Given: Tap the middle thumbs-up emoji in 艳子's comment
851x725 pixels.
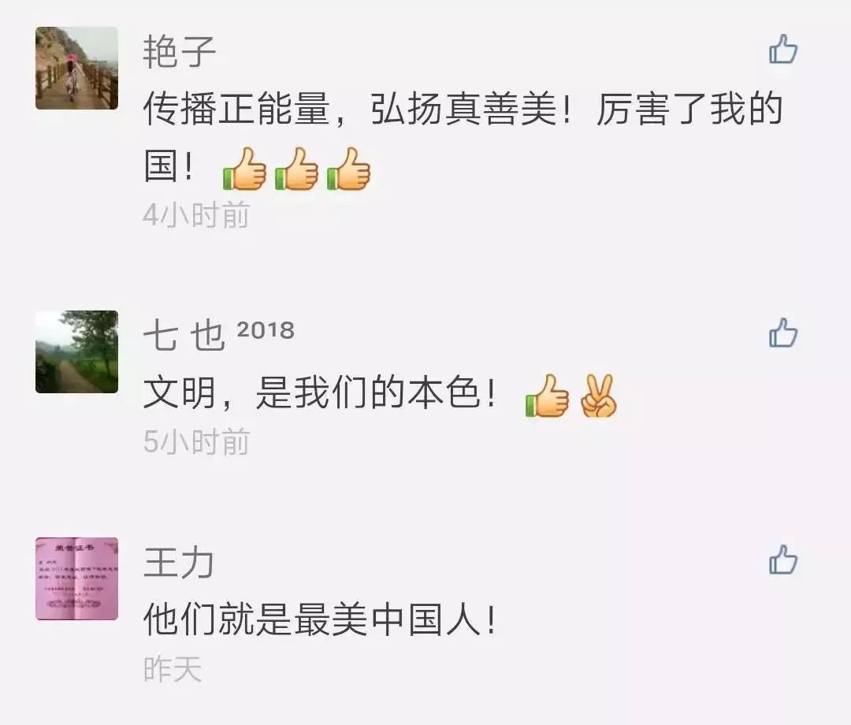Looking at the screenshot, I should coord(296,169).
